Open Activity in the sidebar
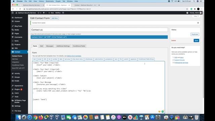Image resolution: width=215 pixels, height=121 pixels. 17,74
